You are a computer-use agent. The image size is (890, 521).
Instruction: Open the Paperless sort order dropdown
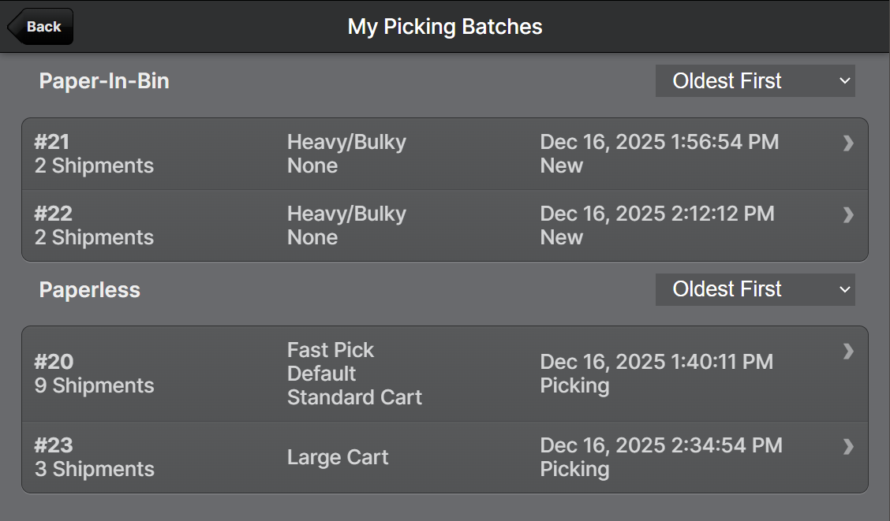755,289
